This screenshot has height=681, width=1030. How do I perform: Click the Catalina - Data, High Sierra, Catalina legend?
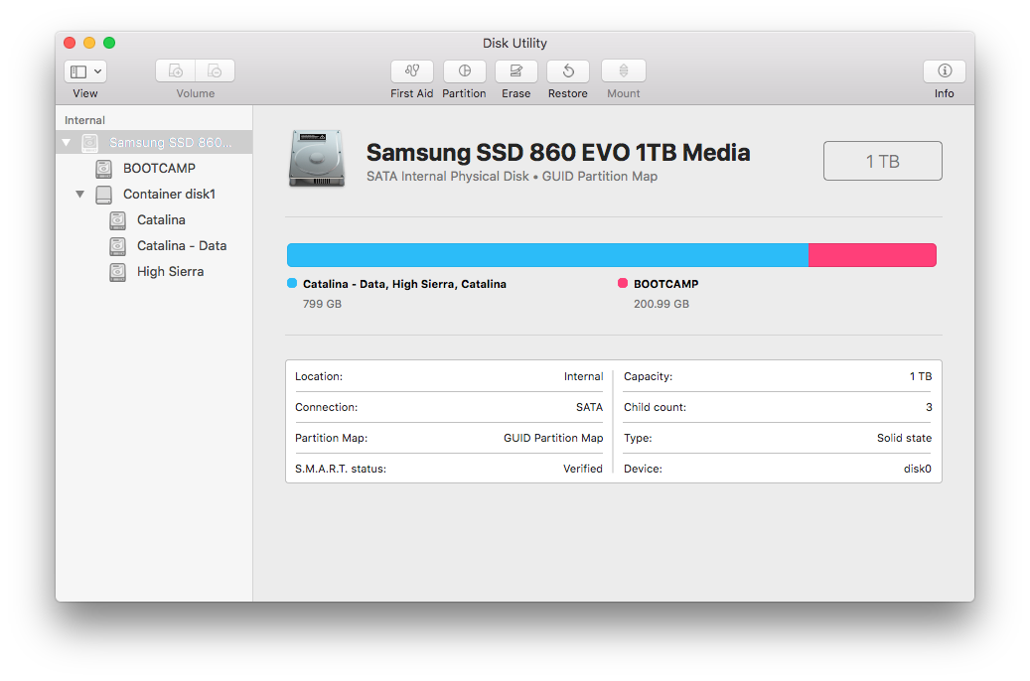[404, 284]
